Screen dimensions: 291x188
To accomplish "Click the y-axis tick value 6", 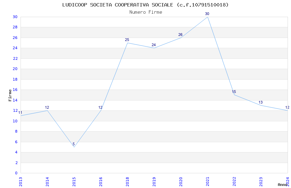I will [16, 142].
